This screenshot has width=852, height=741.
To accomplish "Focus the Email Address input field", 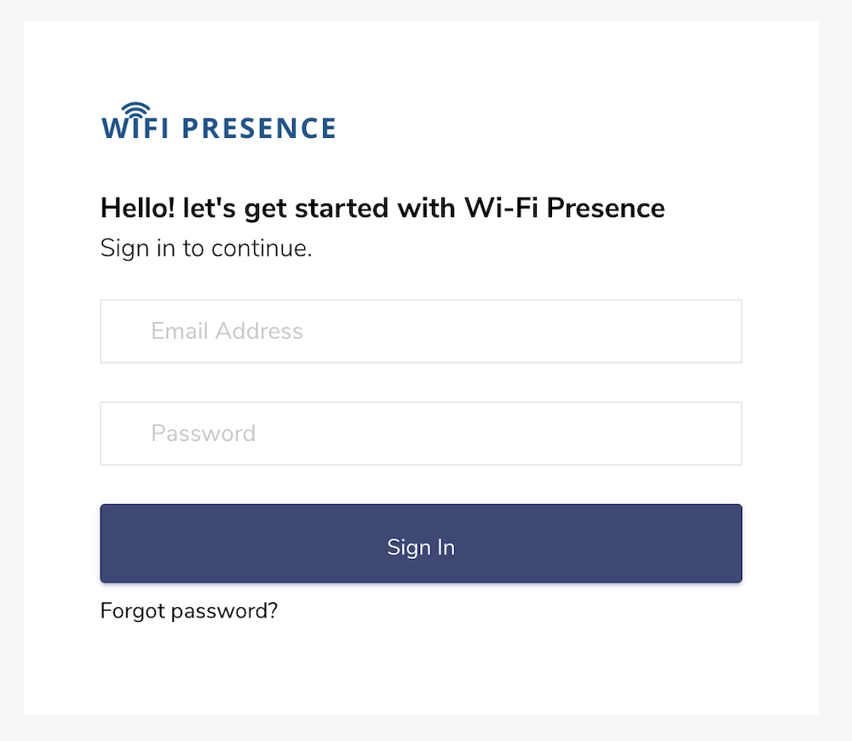I will [x=421, y=330].
